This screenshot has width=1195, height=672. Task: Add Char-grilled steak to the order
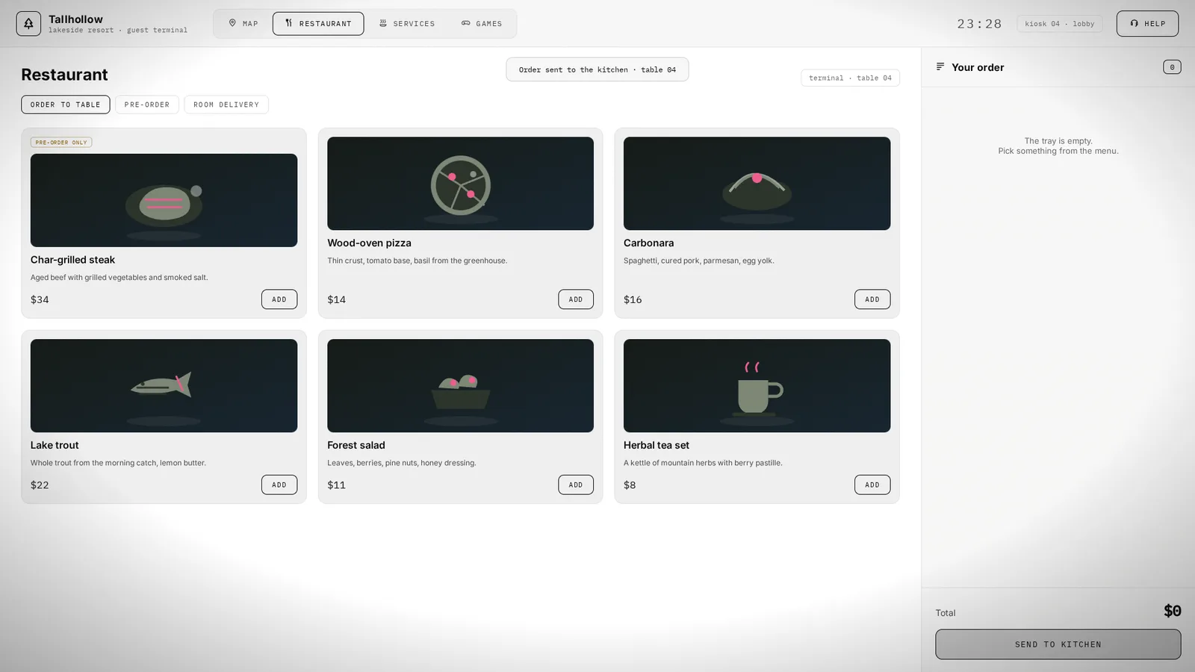click(279, 299)
